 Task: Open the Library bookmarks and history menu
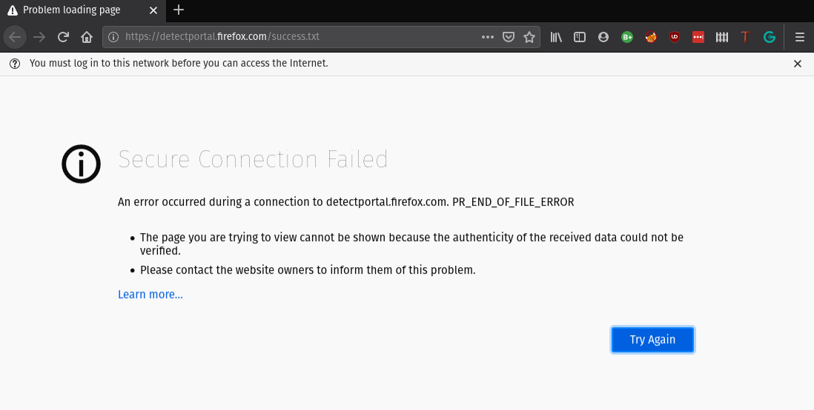click(x=556, y=37)
